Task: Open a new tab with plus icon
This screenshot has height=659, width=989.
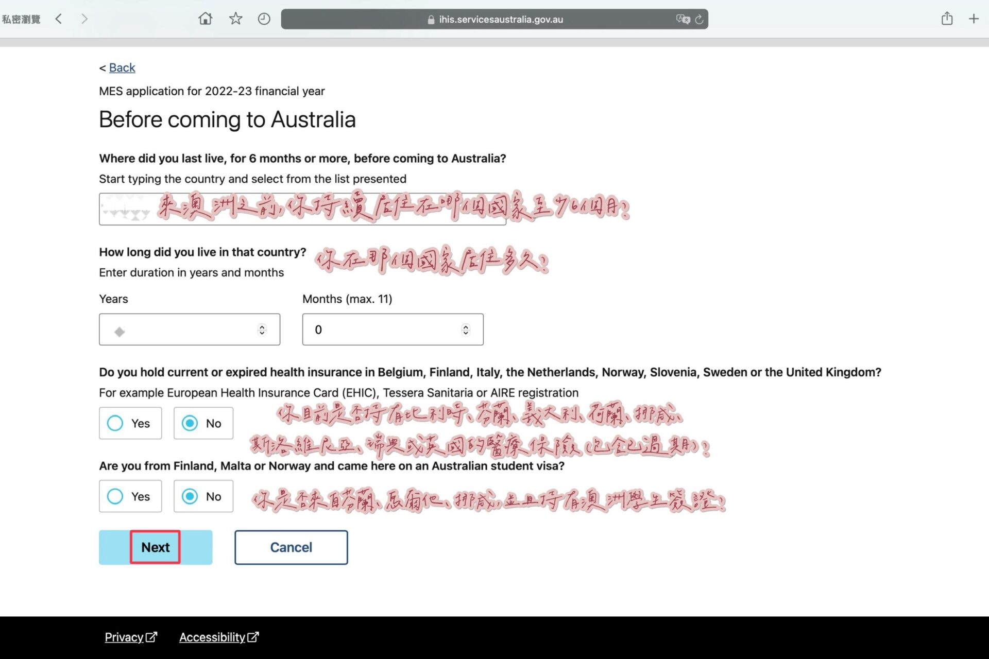Action: (974, 19)
